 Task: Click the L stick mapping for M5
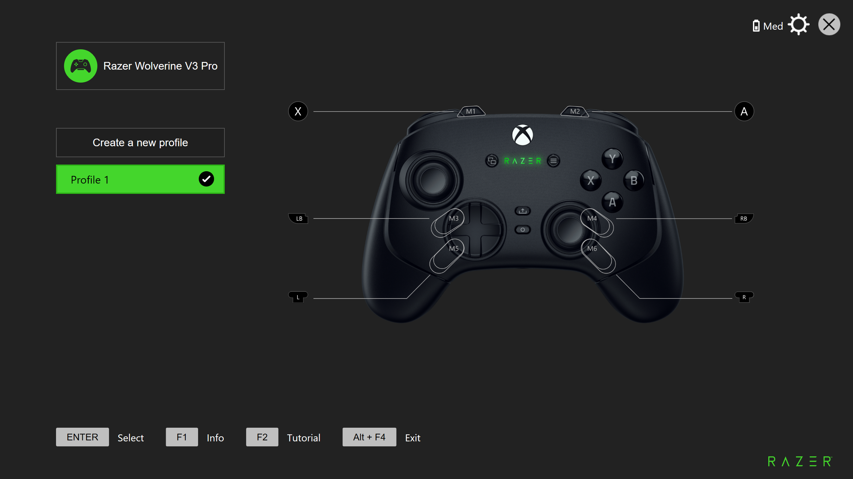pos(298,297)
